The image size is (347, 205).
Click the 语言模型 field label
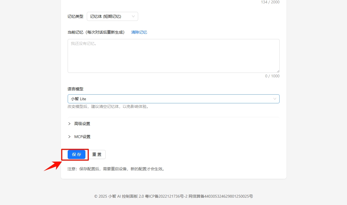click(75, 89)
